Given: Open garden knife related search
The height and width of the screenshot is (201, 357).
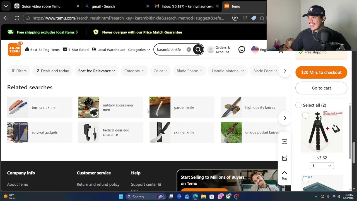Looking at the screenshot, I should pyautogui.click(x=182, y=107).
